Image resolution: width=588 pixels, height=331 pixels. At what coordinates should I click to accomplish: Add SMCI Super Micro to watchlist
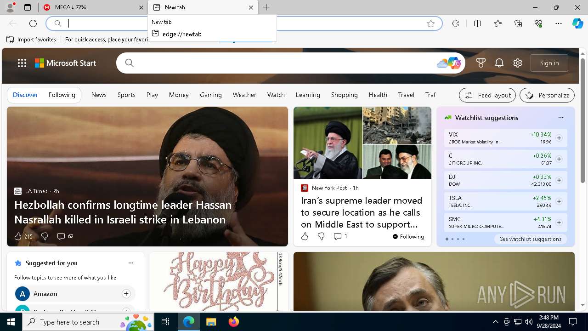559,223
